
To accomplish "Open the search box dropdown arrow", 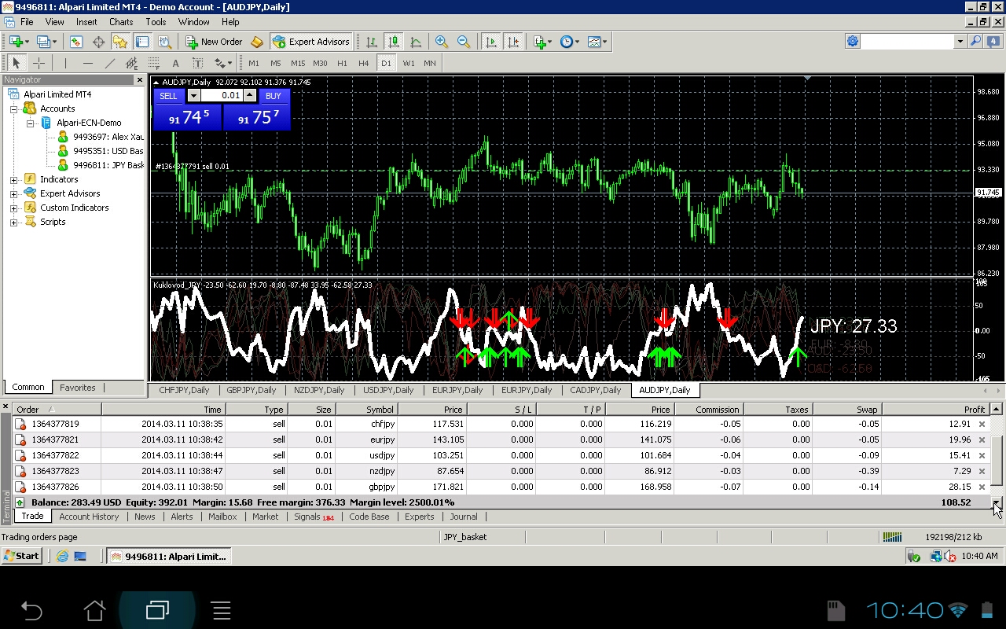I will (x=960, y=42).
